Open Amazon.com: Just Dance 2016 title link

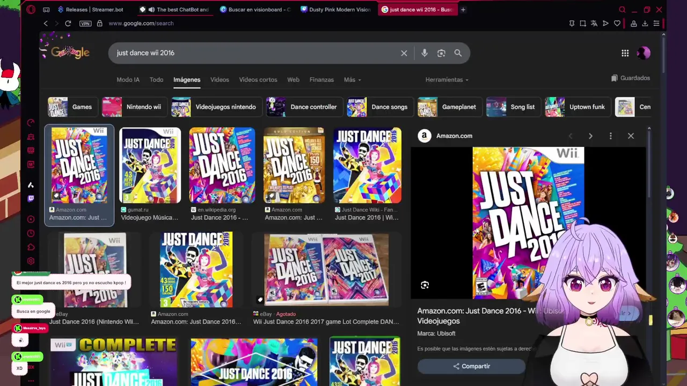pyautogui.click(x=489, y=316)
